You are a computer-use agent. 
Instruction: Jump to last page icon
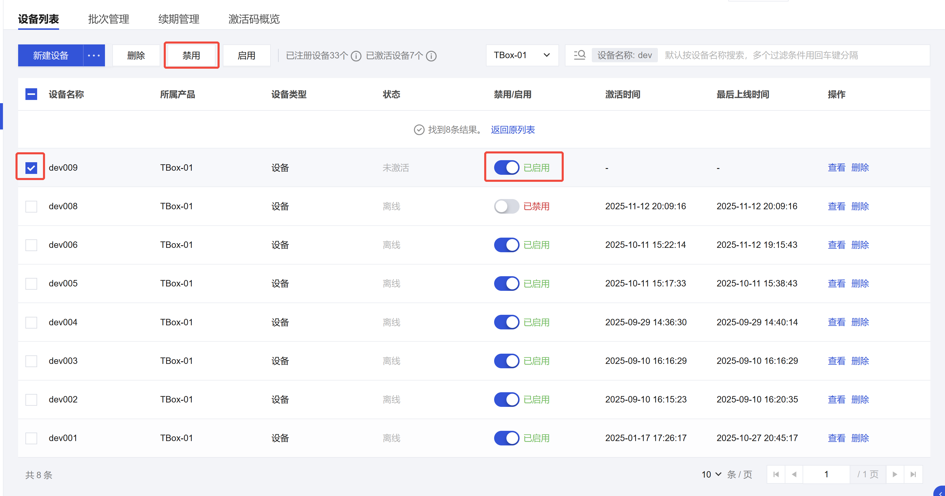tap(913, 474)
